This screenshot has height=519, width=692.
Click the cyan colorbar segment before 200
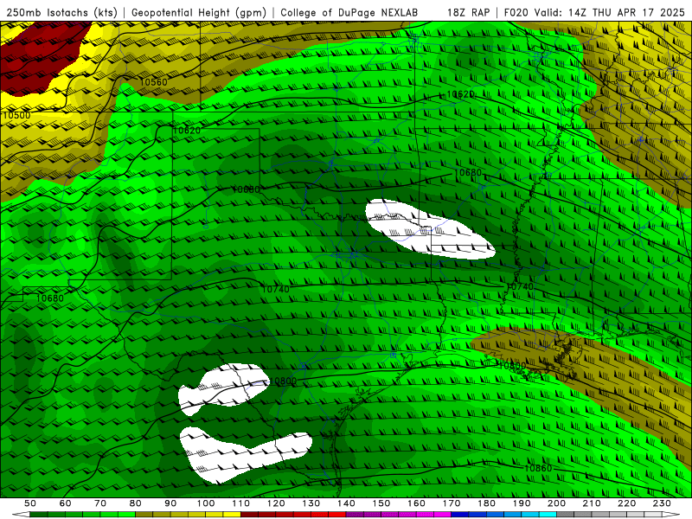[x=548, y=515]
